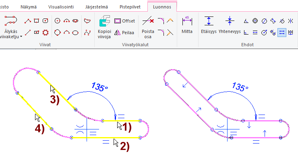This screenshot has height=158, width=298.
Task: Select the ellipse tool icon
Action: (75, 33)
